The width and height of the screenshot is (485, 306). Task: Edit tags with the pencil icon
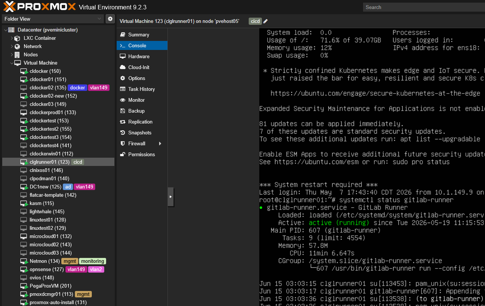click(x=265, y=21)
